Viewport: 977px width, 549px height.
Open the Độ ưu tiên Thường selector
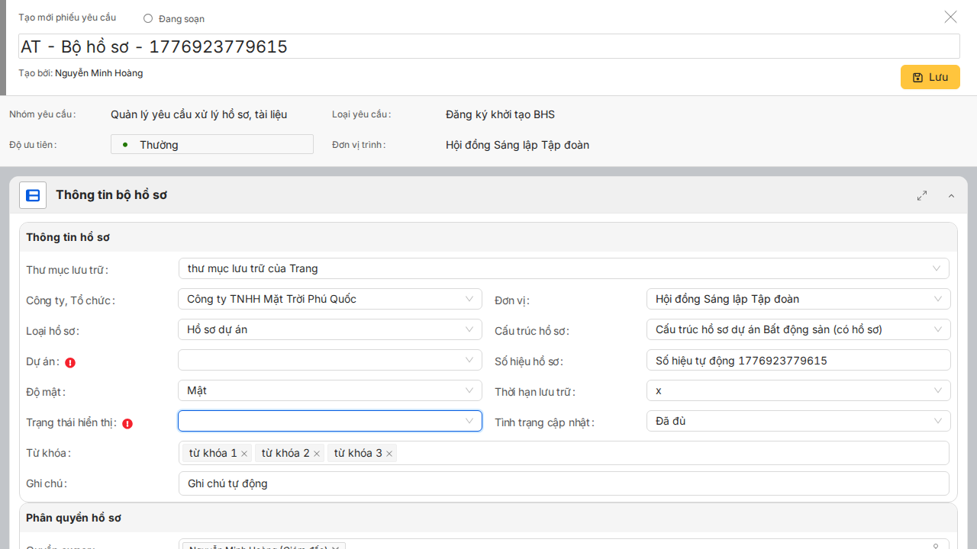211,145
